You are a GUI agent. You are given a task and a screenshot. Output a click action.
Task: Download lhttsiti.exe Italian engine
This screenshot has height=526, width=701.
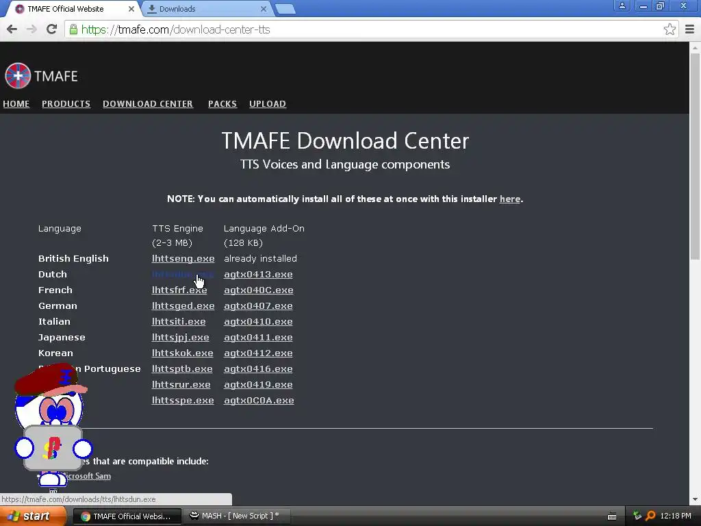pyautogui.click(x=179, y=322)
